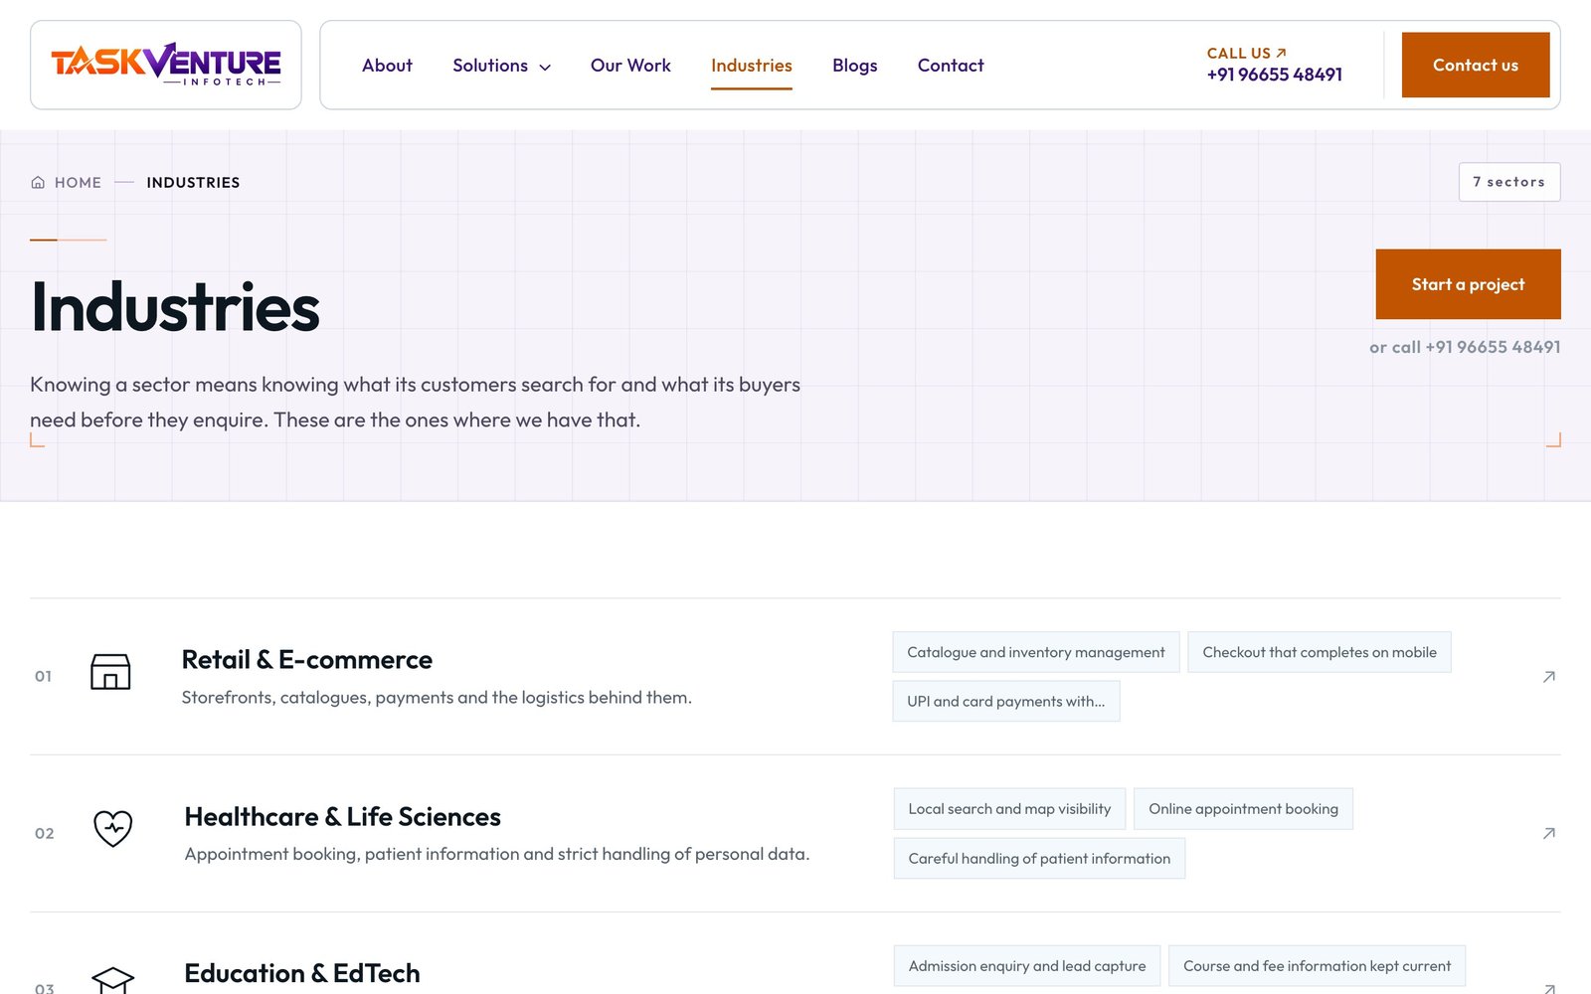1591x994 pixels.
Task: Click the Education graduation cap icon
Action: (112, 979)
